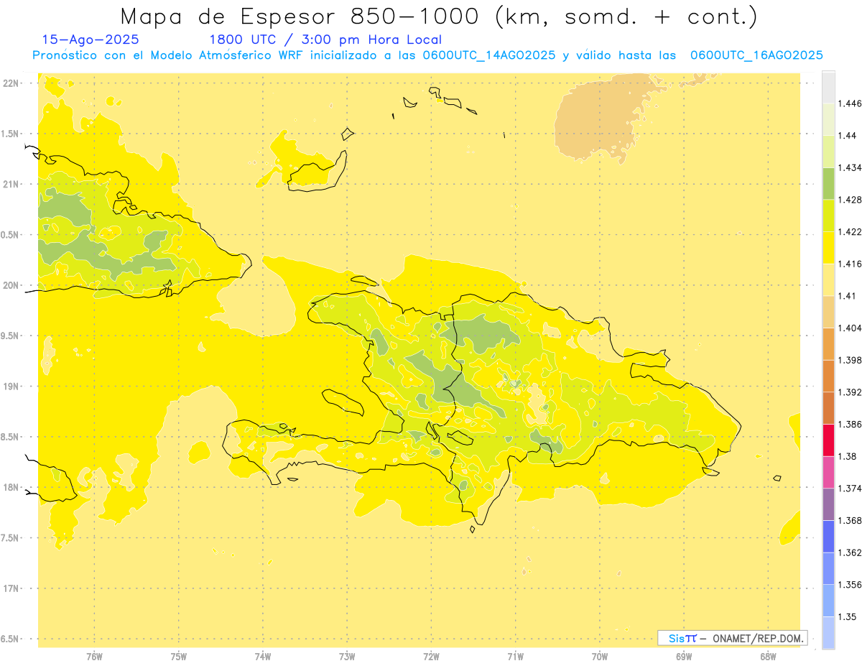Click the colorbar value 1.428

pos(851,200)
